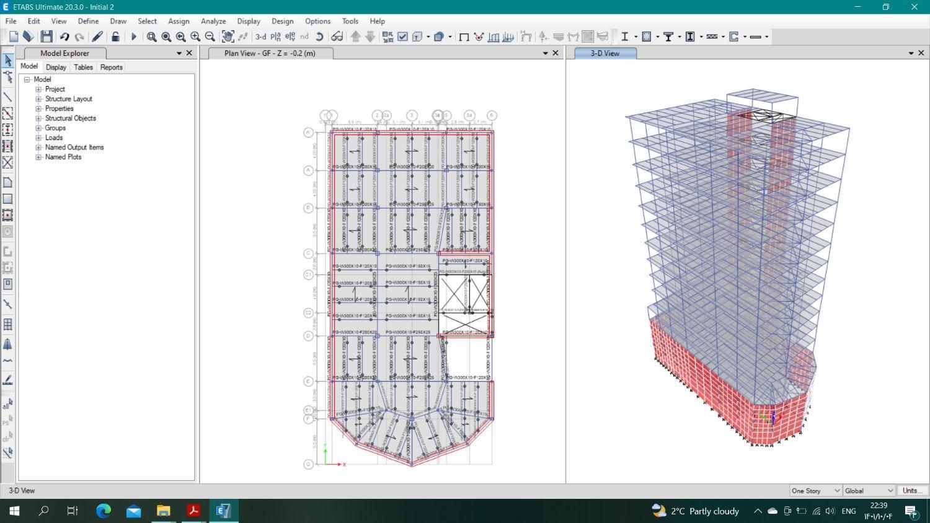Image resolution: width=930 pixels, height=523 pixels.
Task: Select the pointer Select Object tool
Action: tap(7, 60)
